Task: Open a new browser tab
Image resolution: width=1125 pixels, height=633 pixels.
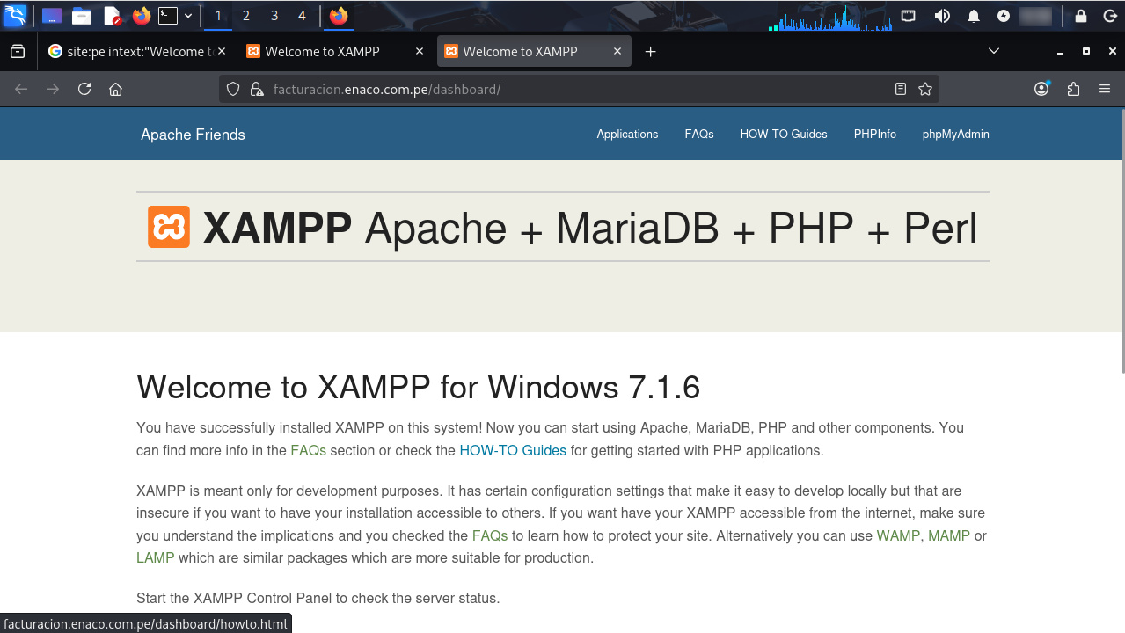Action: (650, 52)
